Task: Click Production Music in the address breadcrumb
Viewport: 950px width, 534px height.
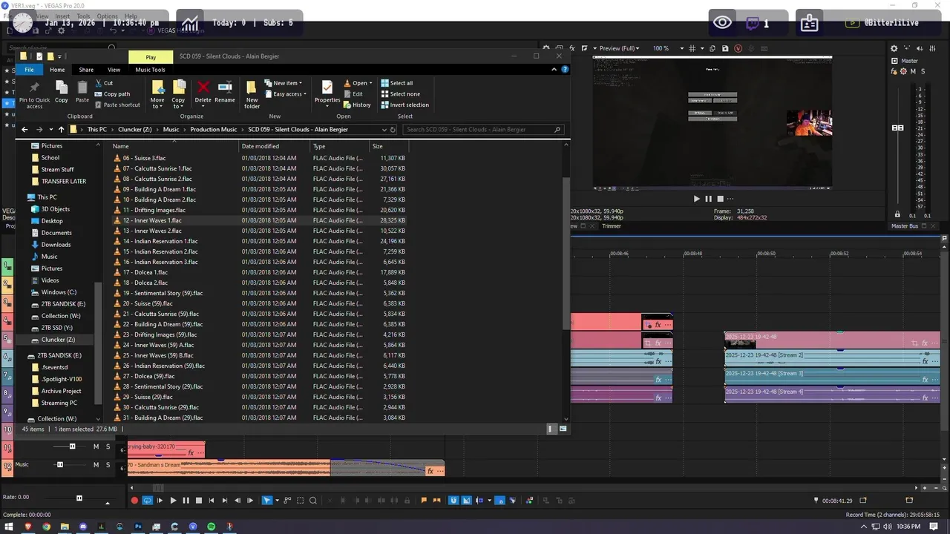Action: coord(213,129)
